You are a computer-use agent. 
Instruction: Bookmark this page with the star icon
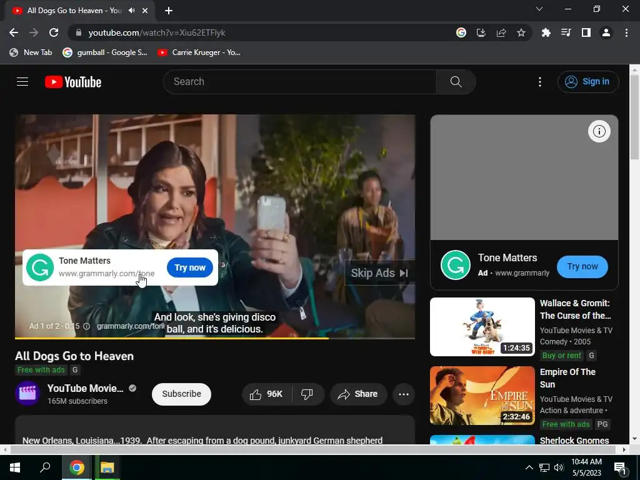click(521, 32)
